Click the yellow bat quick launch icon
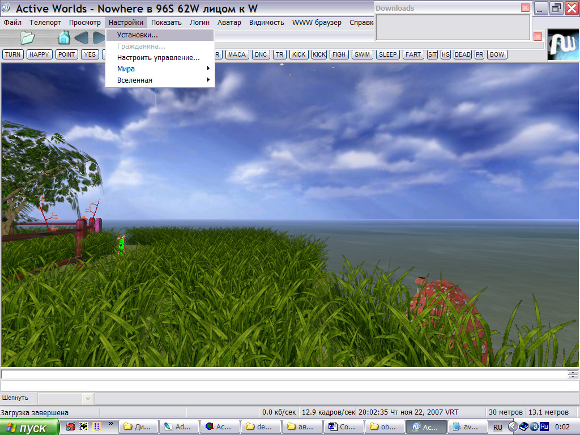Viewport: 580px width, 435px height. click(84, 427)
